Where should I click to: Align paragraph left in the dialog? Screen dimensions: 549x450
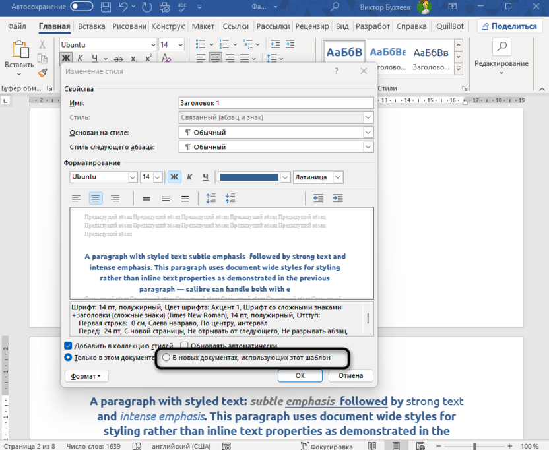(77, 199)
